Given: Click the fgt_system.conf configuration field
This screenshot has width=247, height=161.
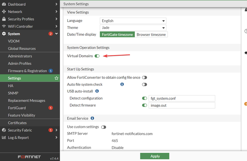Looking at the screenshot, I should tap(181, 99).
